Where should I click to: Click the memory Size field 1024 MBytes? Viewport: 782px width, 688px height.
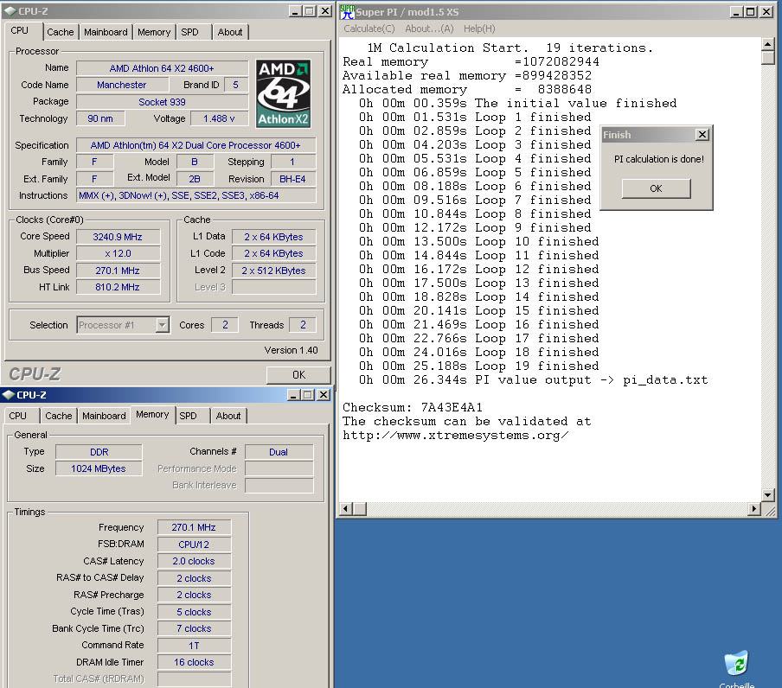[x=99, y=468]
